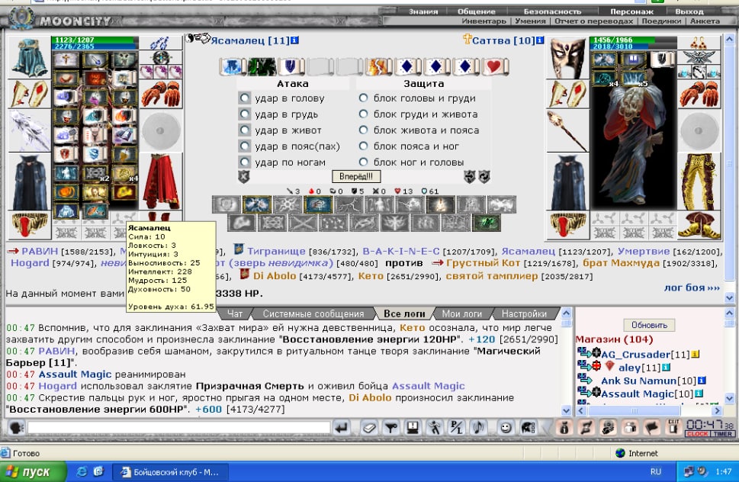
Task: Use the blue shield scroll
Action: coord(291,66)
